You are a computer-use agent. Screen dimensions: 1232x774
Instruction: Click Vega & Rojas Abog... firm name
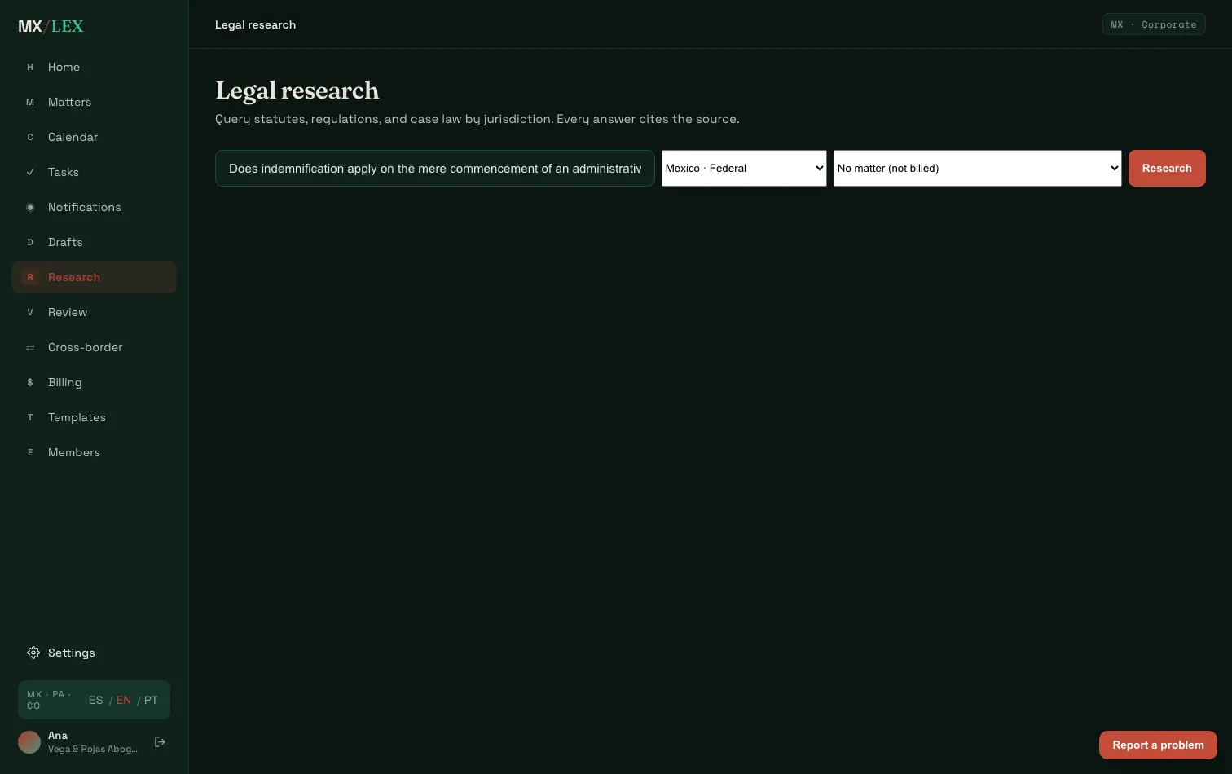tap(93, 749)
